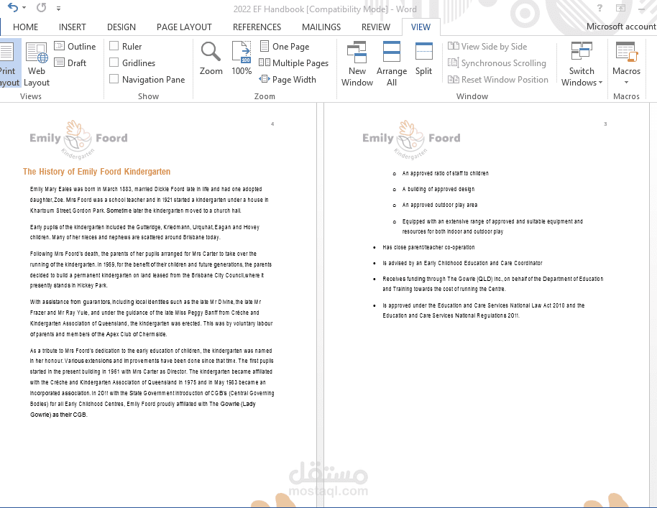Fit to Page Width
This screenshot has width=657, height=508.
pyautogui.click(x=288, y=79)
